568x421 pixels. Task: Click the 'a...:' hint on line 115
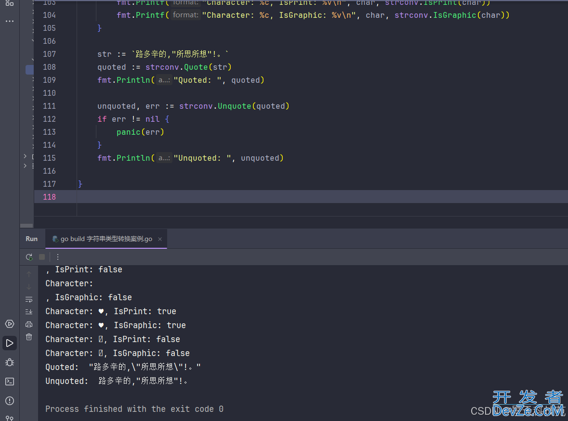tap(164, 158)
